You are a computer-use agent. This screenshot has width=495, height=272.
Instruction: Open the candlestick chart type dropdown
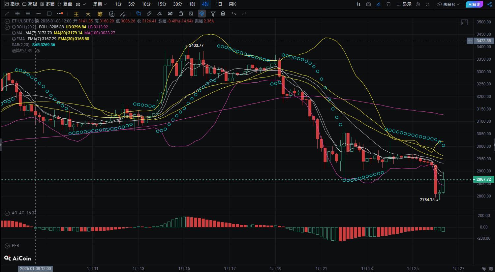[80, 4]
